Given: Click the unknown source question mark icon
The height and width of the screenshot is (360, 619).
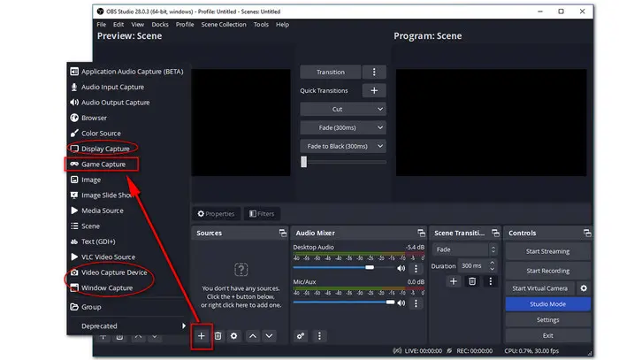Looking at the screenshot, I should click(x=241, y=270).
